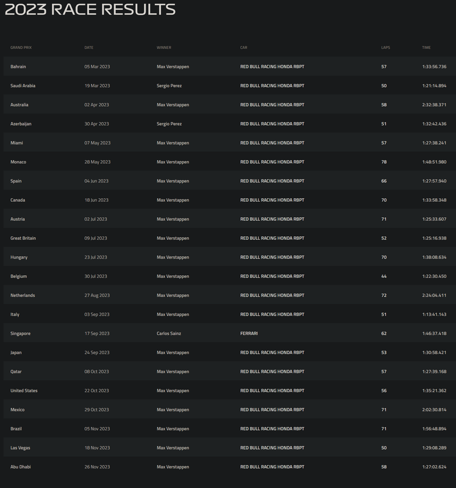
Task: Select the Netherlands Grand Prix name
Action: pos(23,295)
